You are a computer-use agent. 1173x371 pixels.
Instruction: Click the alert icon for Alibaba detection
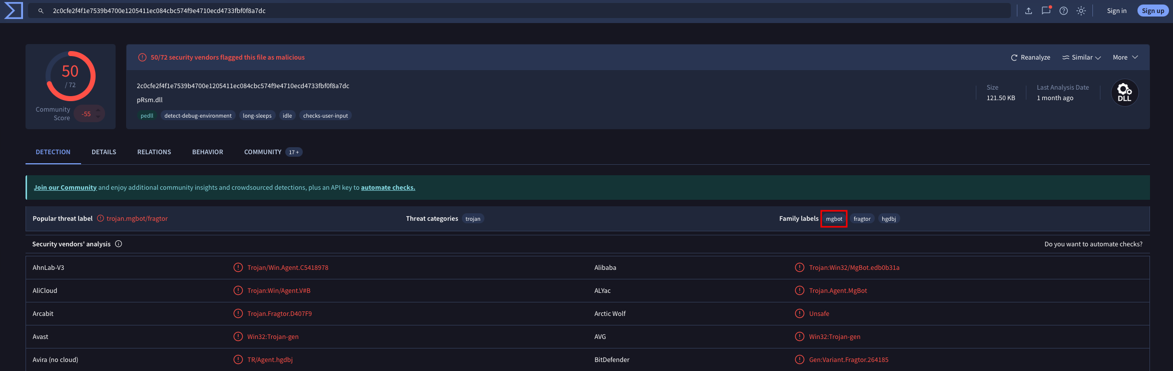[800, 267]
